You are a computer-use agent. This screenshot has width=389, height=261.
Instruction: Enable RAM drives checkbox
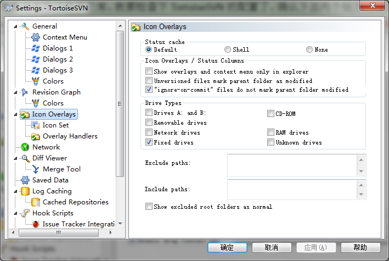pos(270,132)
